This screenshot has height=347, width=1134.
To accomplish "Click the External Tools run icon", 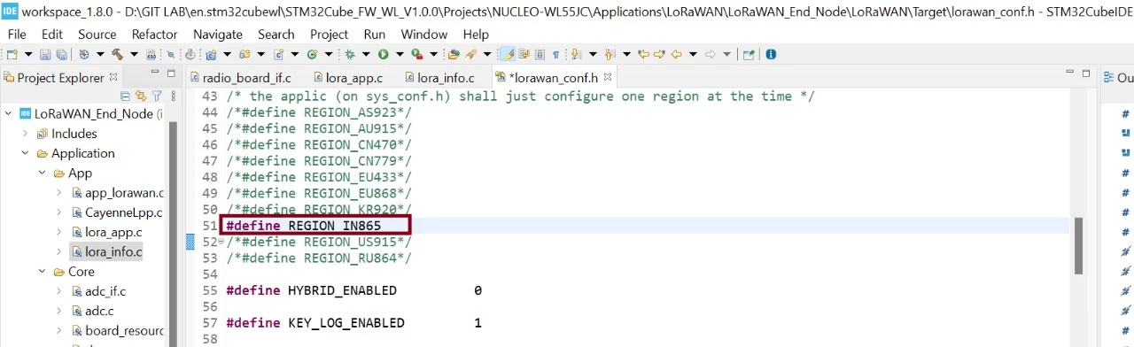I will [416, 54].
